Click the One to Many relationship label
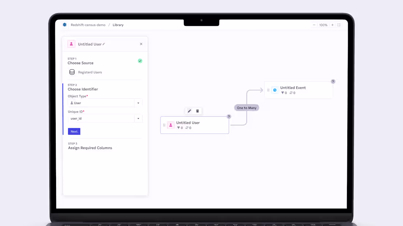The height and width of the screenshot is (226, 403). pyautogui.click(x=247, y=108)
